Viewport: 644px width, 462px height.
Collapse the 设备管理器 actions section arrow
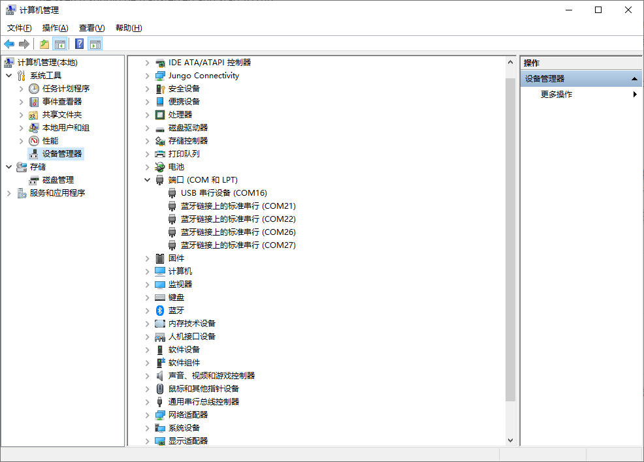pos(634,79)
